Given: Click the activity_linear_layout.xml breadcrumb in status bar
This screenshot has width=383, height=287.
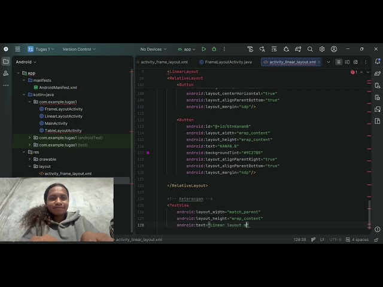Looking at the screenshot, I should [139, 240].
